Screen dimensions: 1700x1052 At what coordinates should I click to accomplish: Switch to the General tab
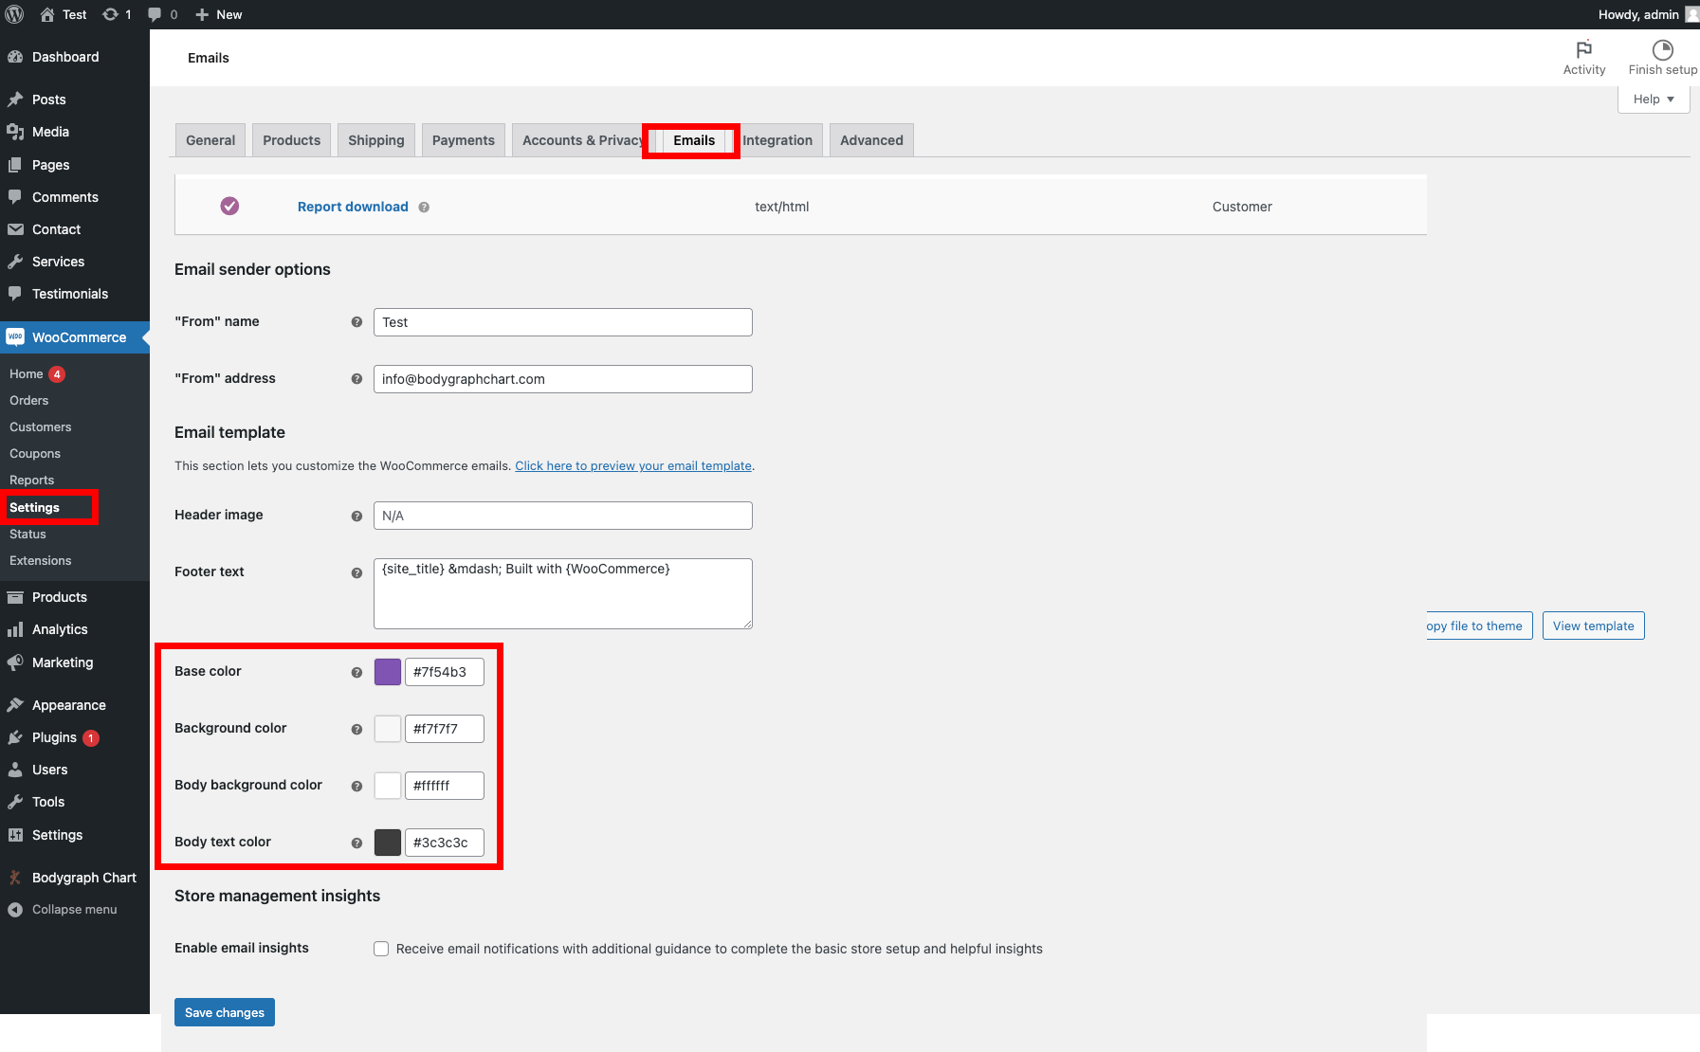[210, 140]
